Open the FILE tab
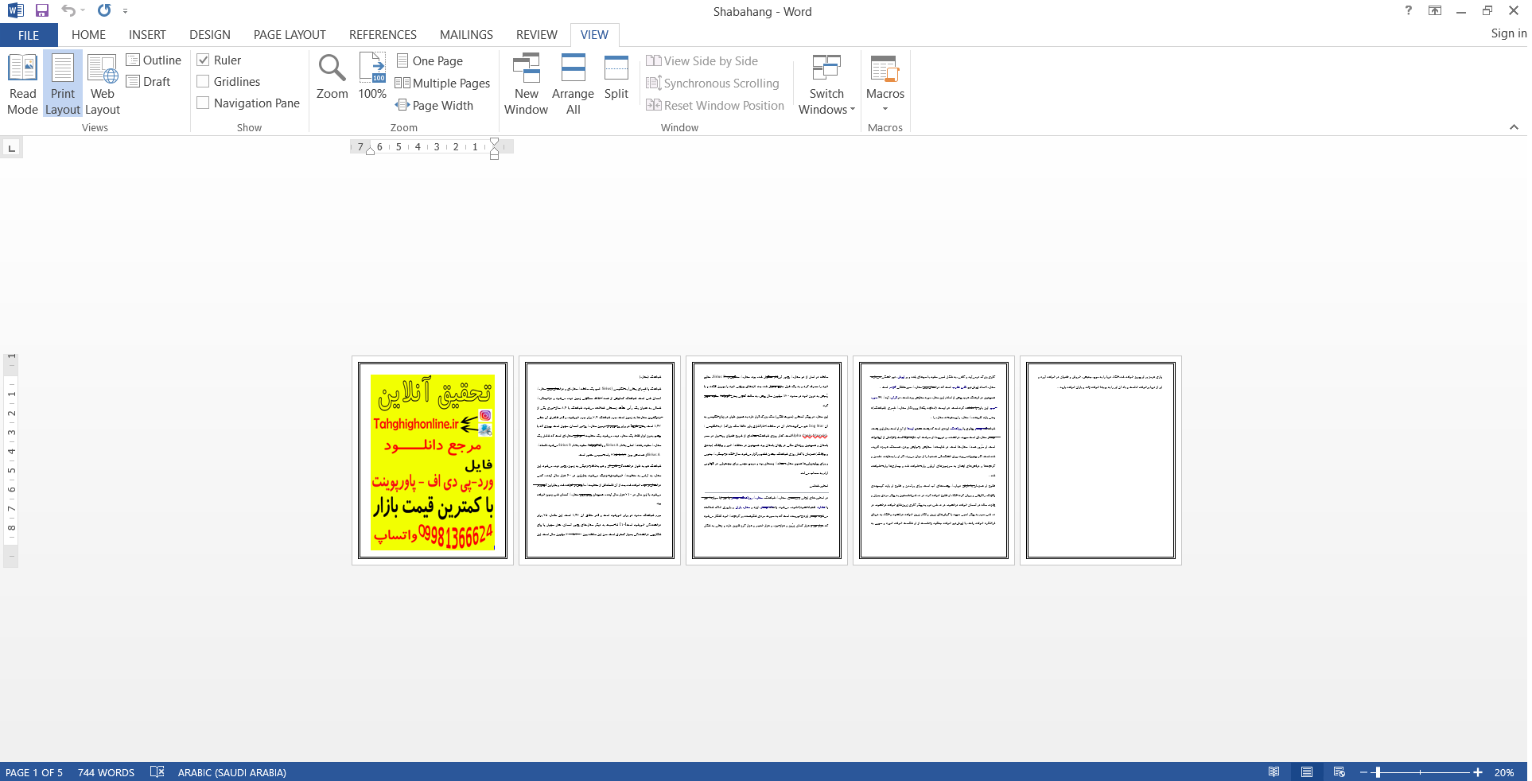Image resolution: width=1532 pixels, height=781 pixels. point(29,35)
